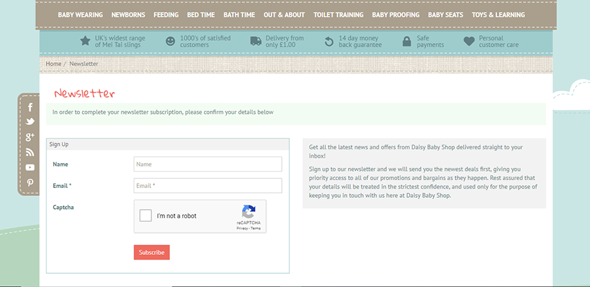Viewport: 590px width, 287px height.
Task: Click the Name field label
Action: 60,164
